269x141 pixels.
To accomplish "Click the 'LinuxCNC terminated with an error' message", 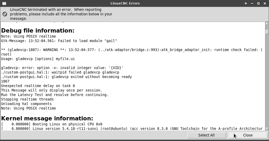I will click(61, 14).
